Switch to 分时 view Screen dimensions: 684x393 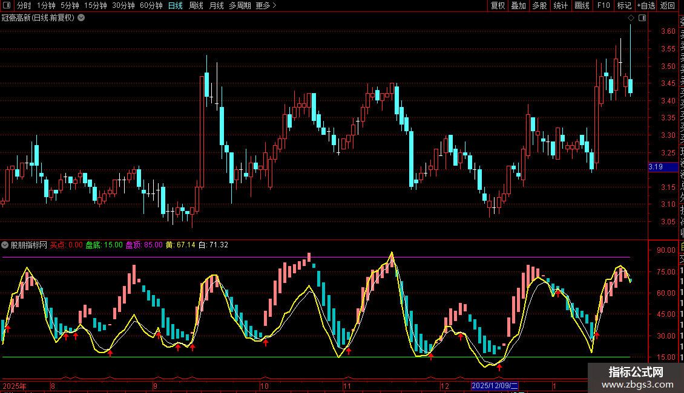[24, 5]
